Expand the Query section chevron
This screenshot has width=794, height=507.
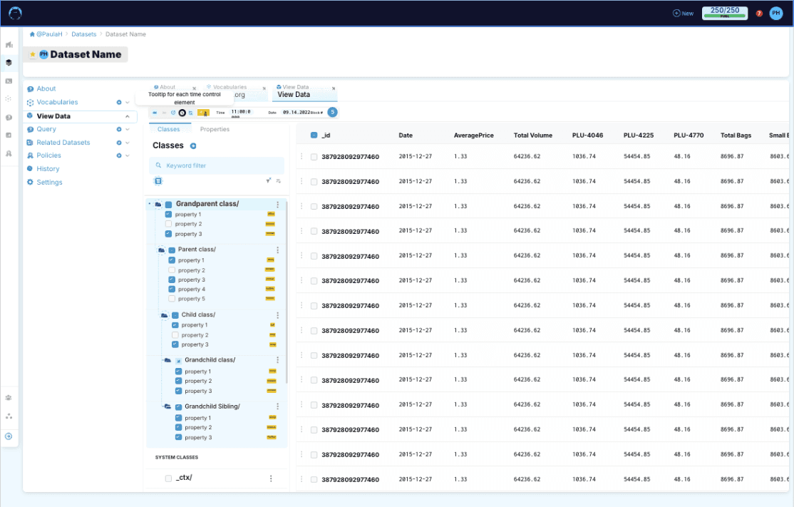point(128,129)
